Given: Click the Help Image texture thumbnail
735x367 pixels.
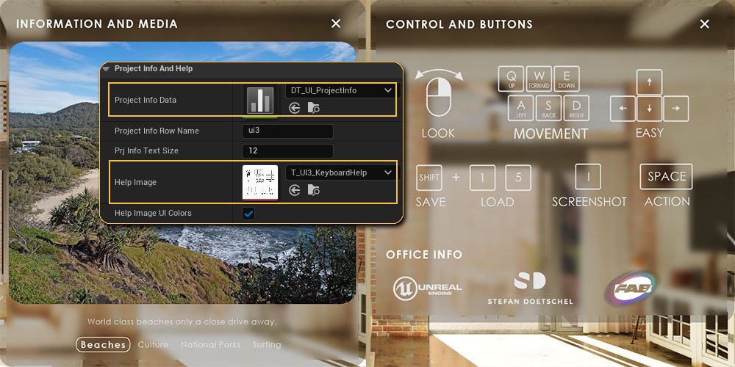Looking at the screenshot, I should click(260, 182).
